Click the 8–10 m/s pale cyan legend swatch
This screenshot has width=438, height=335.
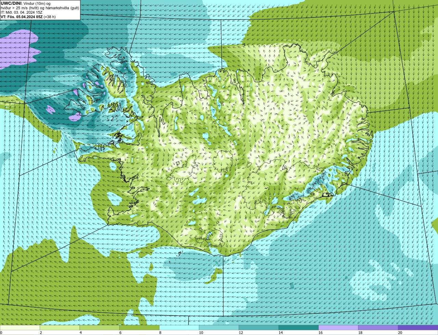[179, 327]
